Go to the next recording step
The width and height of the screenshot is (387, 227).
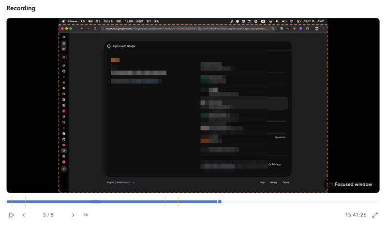coord(73,215)
